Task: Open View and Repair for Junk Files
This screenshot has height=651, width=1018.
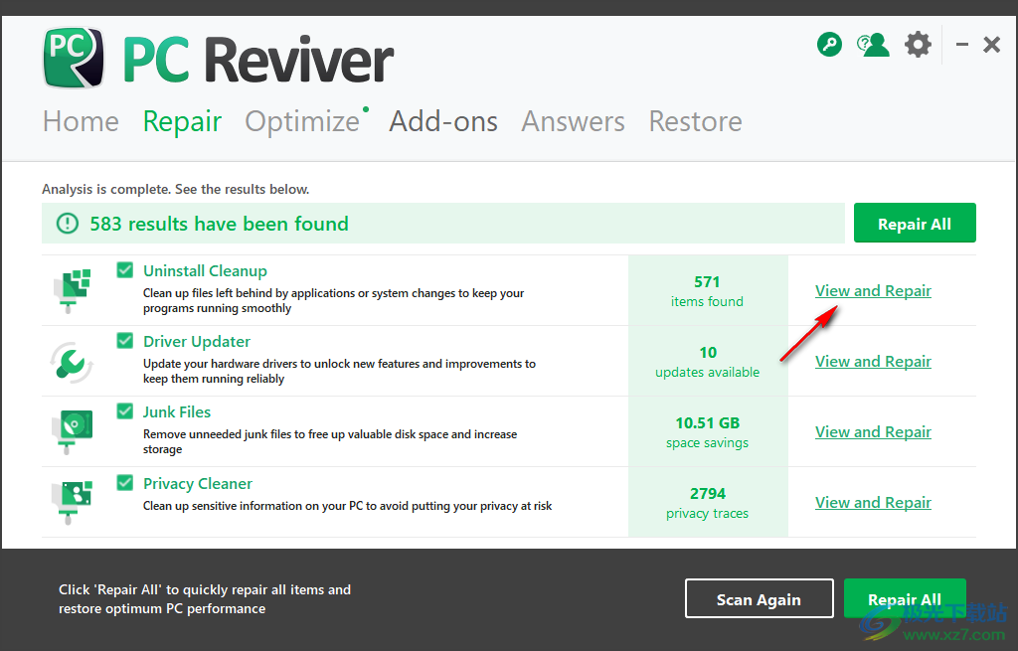Action: tap(873, 432)
